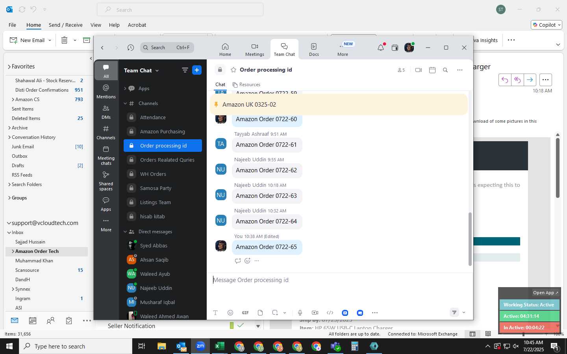Click the Zoom notifications bell icon

click(x=381, y=48)
